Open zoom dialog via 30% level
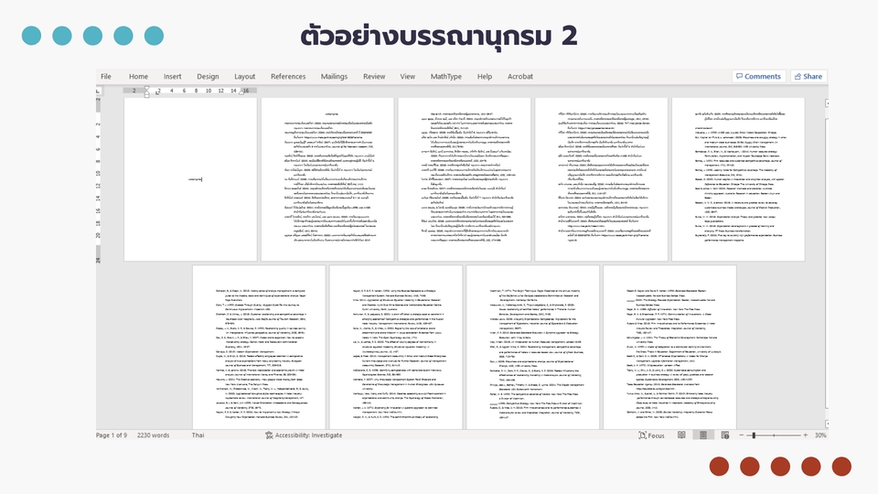 click(x=820, y=435)
